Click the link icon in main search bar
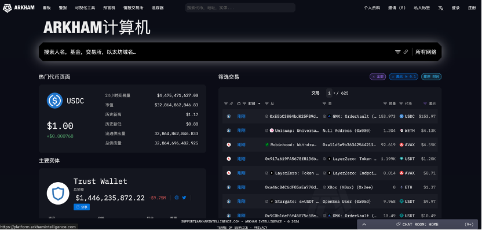 (406, 52)
